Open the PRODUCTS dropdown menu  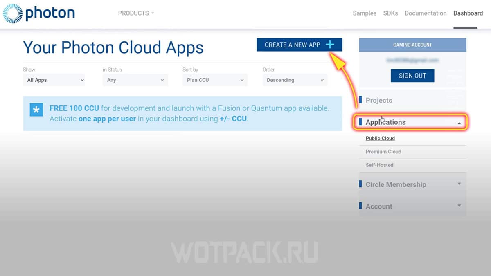tap(136, 13)
